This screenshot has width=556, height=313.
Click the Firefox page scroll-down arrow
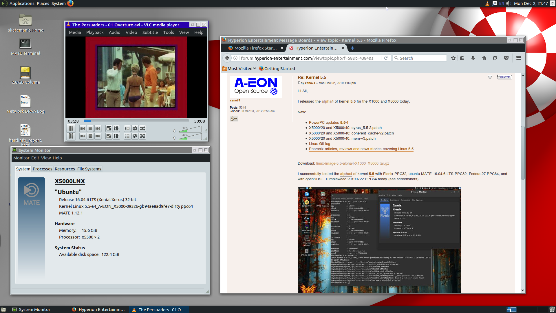(x=523, y=290)
